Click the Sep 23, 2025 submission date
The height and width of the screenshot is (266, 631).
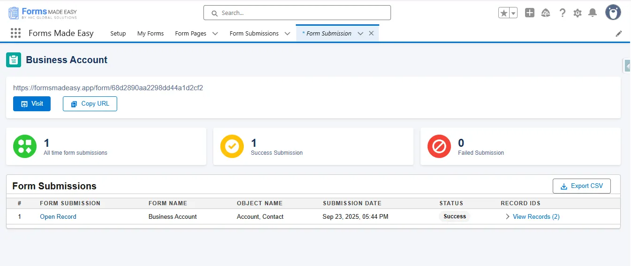tap(355, 216)
